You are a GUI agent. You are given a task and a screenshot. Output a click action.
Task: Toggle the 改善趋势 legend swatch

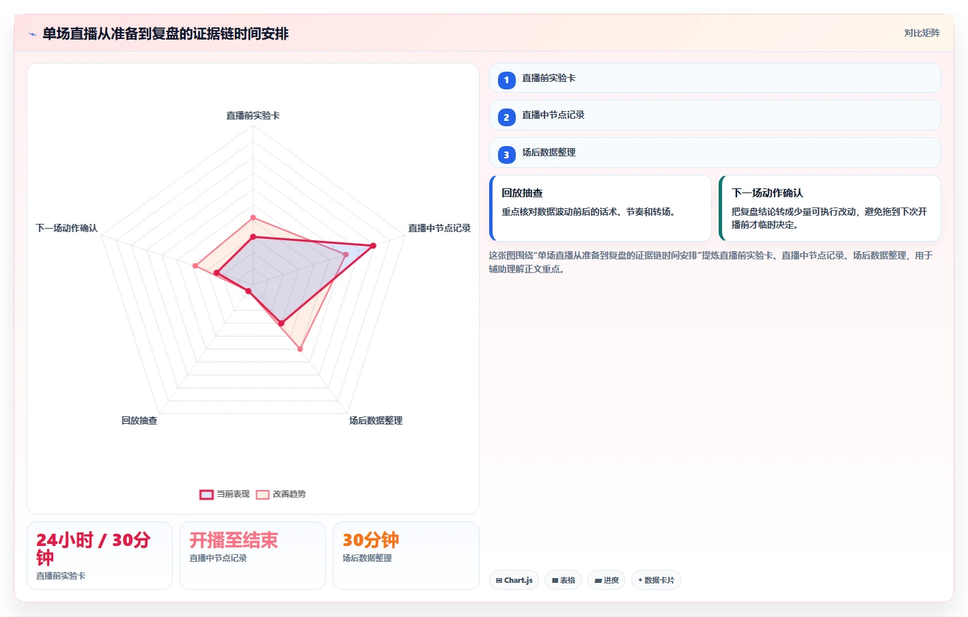(x=262, y=494)
